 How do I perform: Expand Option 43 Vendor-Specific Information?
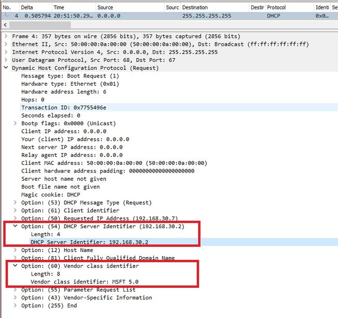[15, 298]
